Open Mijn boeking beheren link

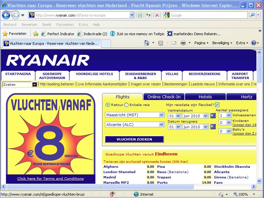tap(57, 84)
